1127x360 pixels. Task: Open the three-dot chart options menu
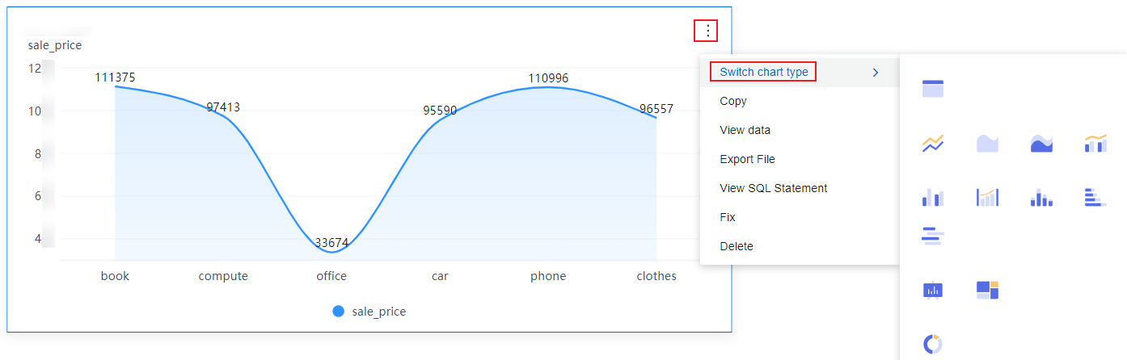coord(707,31)
